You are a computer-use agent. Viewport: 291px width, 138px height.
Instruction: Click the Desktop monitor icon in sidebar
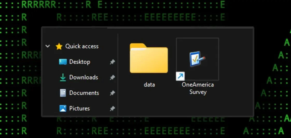pos(63,62)
